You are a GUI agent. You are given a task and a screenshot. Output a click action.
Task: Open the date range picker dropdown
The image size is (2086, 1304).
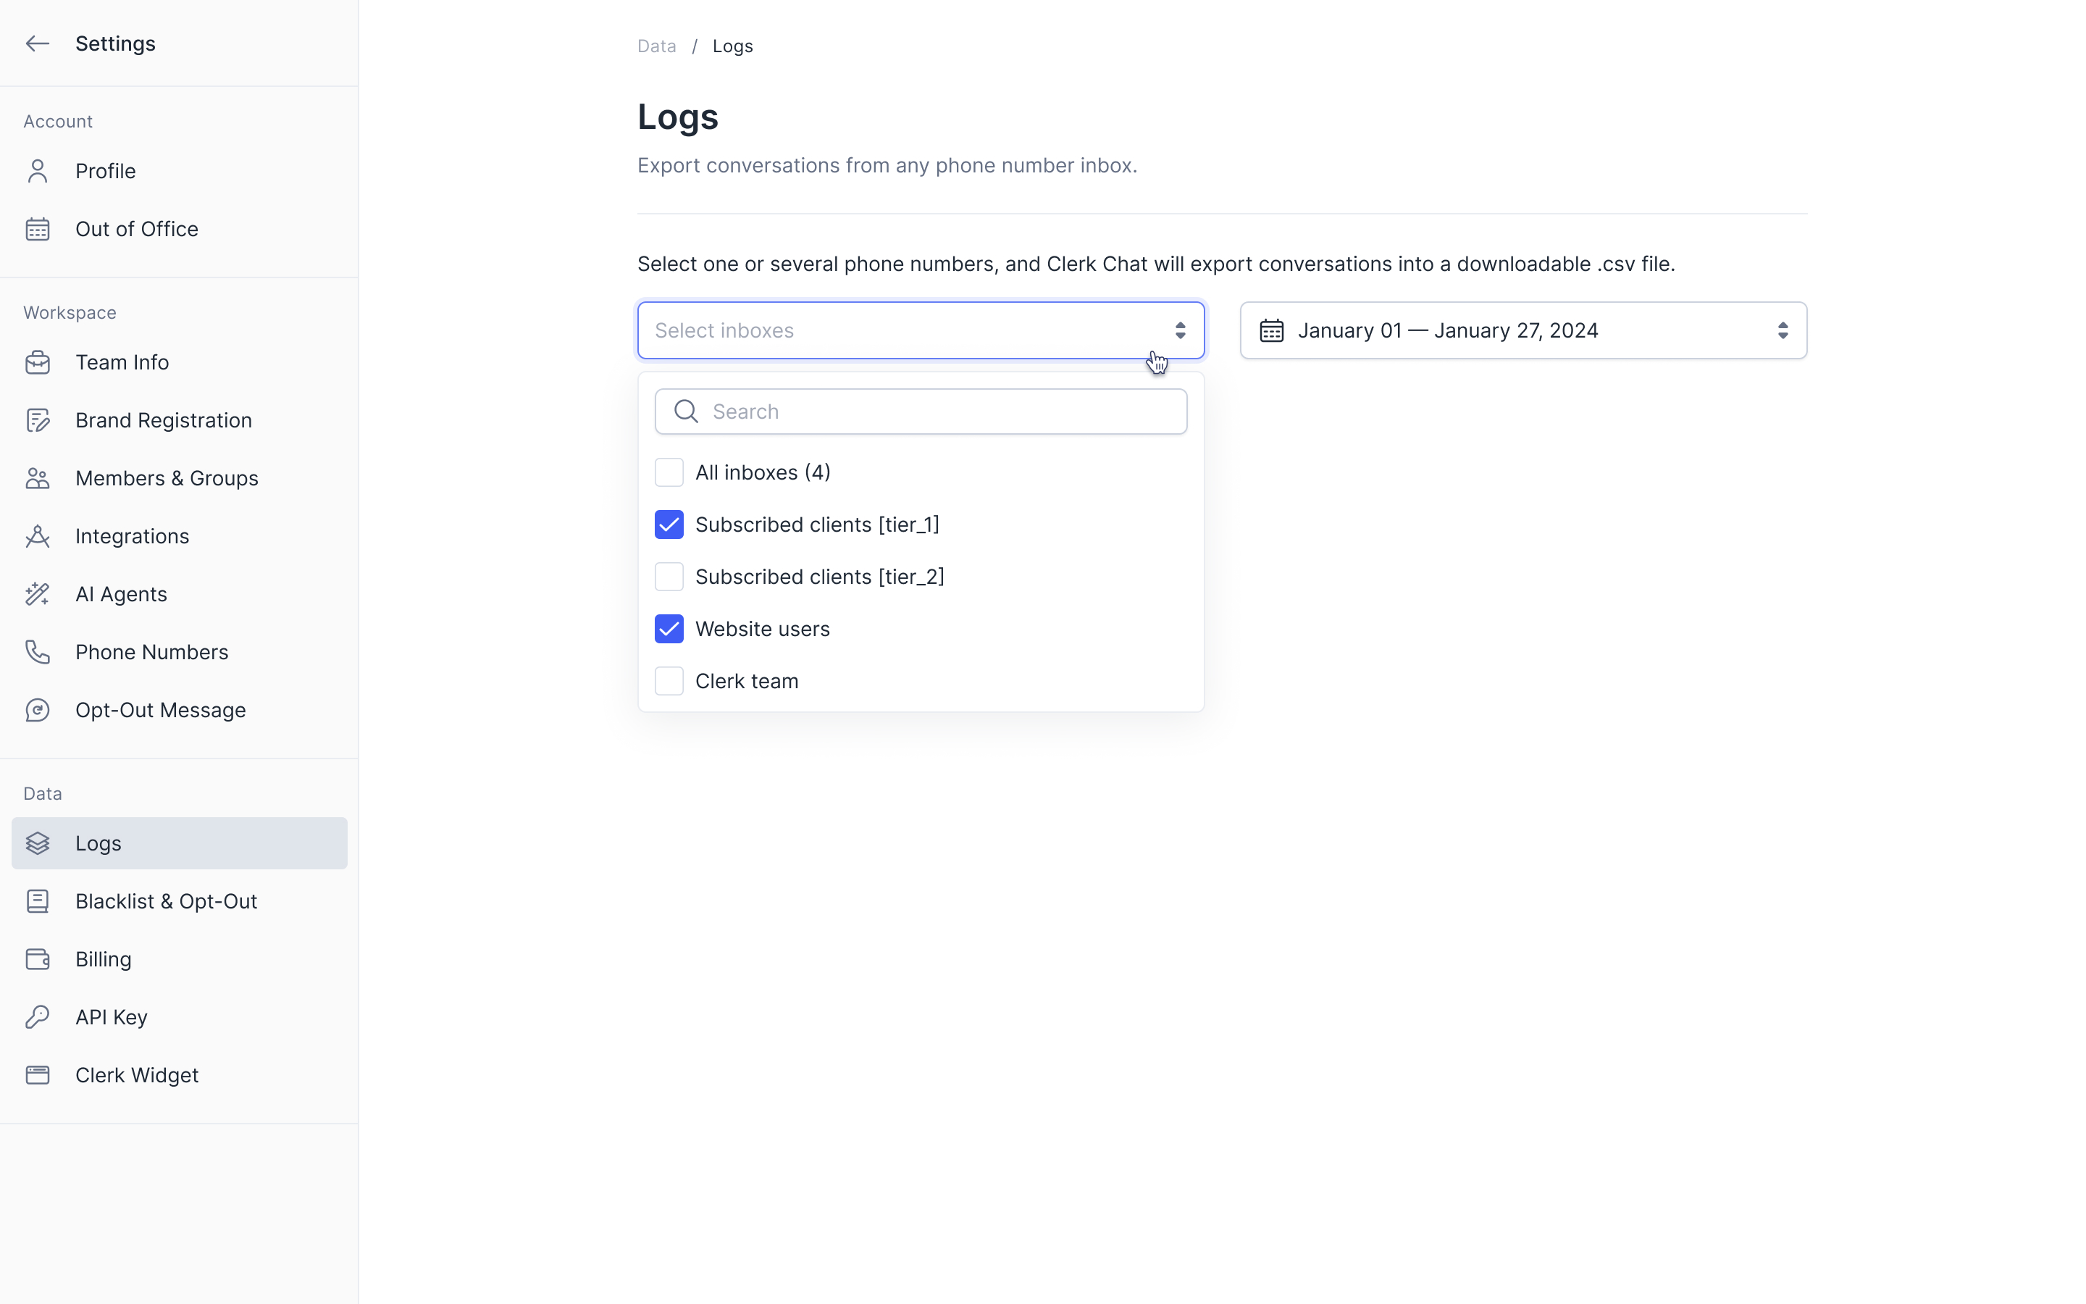click(1522, 330)
